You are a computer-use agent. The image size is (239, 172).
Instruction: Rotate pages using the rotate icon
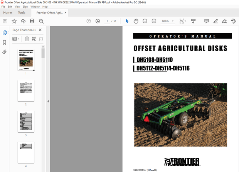coord(41,39)
